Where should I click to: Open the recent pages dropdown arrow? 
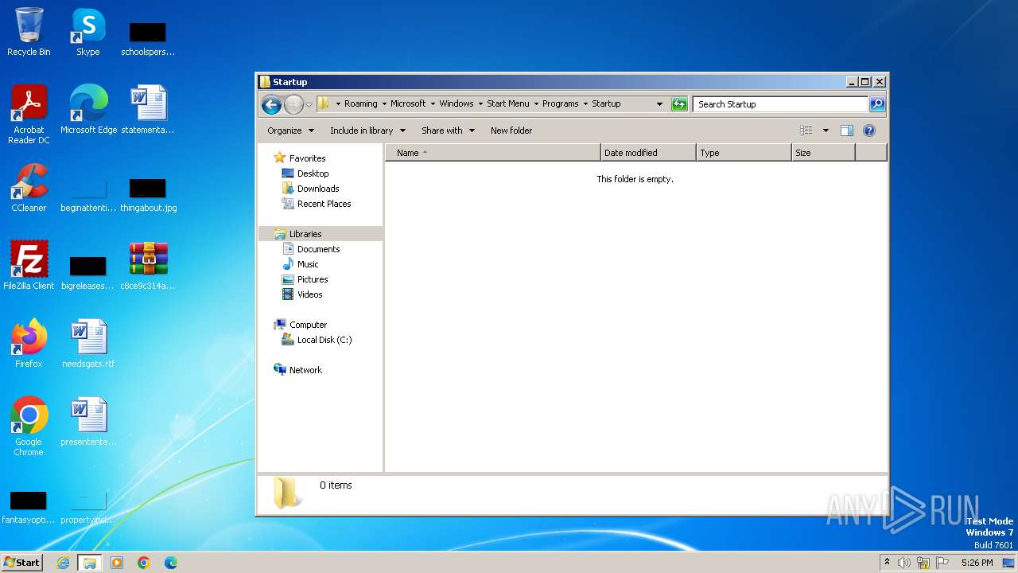(x=309, y=105)
